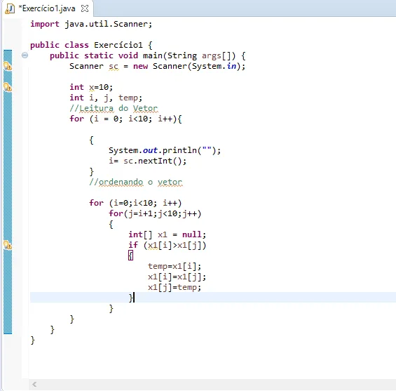Select the *Exercício1.java tab
This screenshot has height=391, width=396.
pos(47,8)
